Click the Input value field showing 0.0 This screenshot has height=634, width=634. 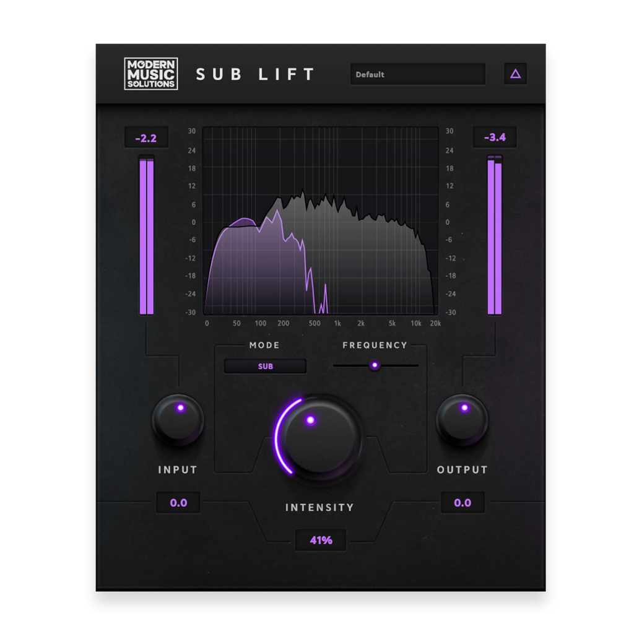(178, 503)
